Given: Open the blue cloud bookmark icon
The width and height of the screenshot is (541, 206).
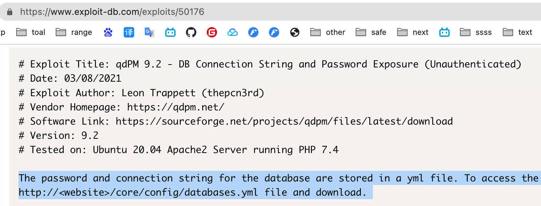Looking at the screenshot, I should [233, 32].
